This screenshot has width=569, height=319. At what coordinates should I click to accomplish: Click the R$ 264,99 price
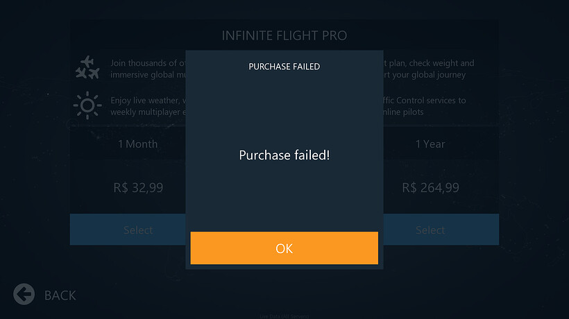pyautogui.click(x=430, y=187)
